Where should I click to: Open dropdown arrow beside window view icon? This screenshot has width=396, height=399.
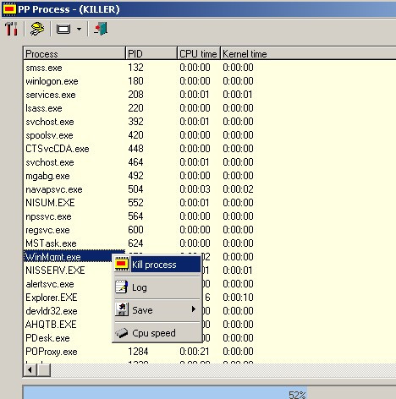pyautogui.click(x=80, y=29)
